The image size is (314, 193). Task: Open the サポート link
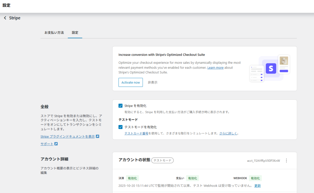[47, 144]
